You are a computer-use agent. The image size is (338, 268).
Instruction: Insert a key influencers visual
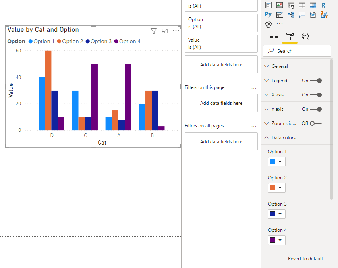coord(280,14)
